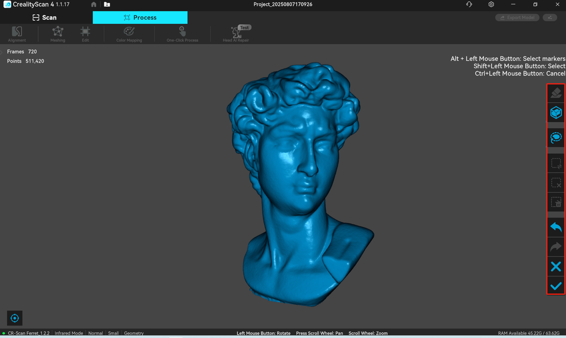Reset view using the target icon
This screenshot has height=338, width=566.
pos(15,318)
